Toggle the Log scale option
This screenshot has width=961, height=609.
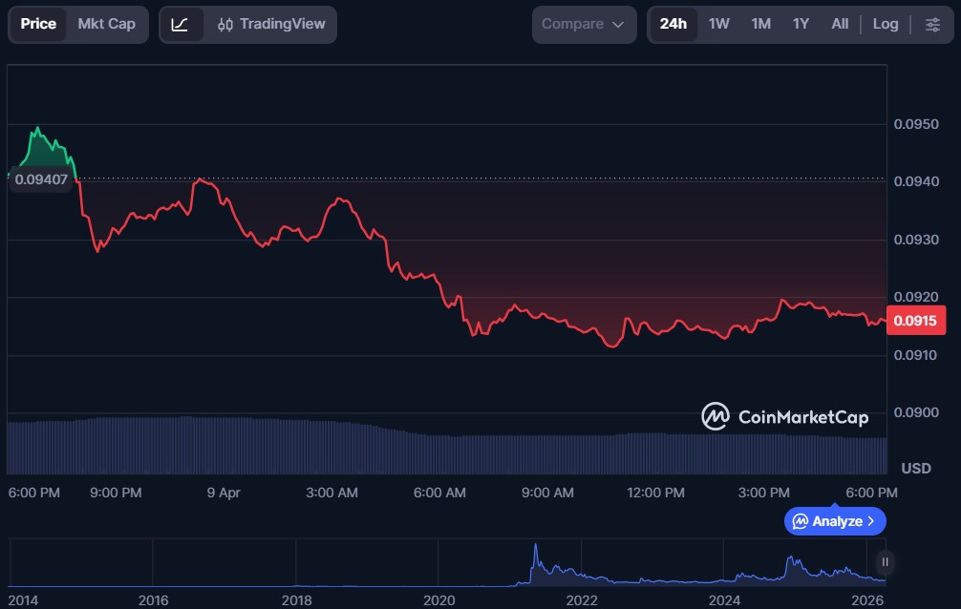coord(886,24)
